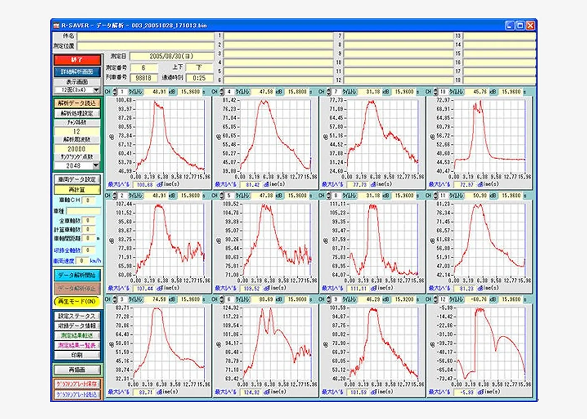This screenshot has height=419, width=587.
Task: Click the channel stepper for CH 7 graph
Action: pos(328,92)
